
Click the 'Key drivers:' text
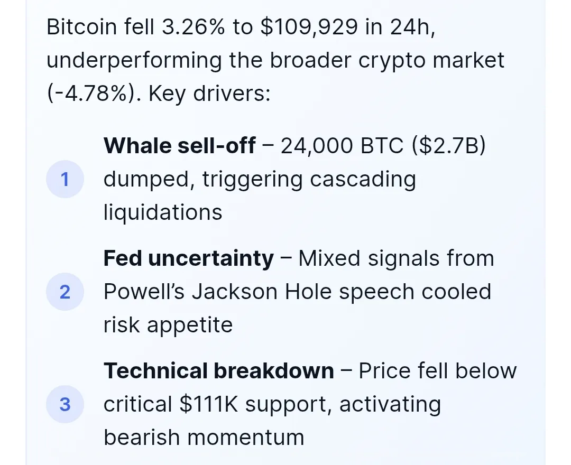[210, 94]
